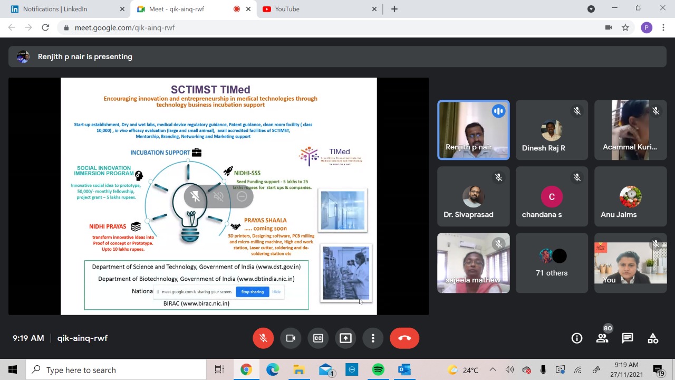The image size is (675, 380).
Task: Open Meet activities panel
Action: [653, 338]
